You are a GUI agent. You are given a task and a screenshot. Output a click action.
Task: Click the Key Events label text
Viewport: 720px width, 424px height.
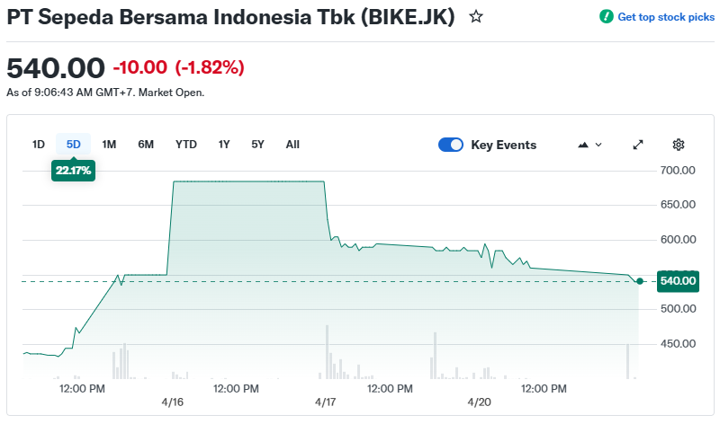coord(504,145)
